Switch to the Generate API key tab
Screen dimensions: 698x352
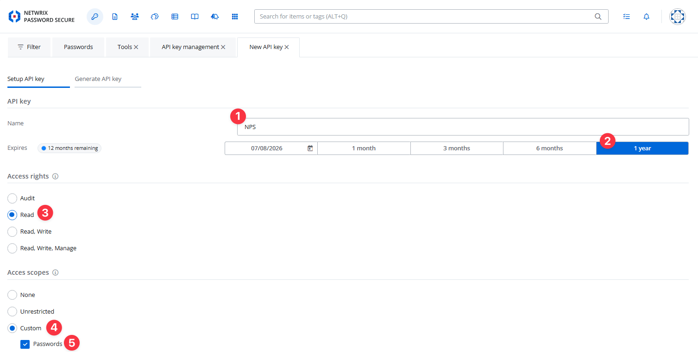98,79
